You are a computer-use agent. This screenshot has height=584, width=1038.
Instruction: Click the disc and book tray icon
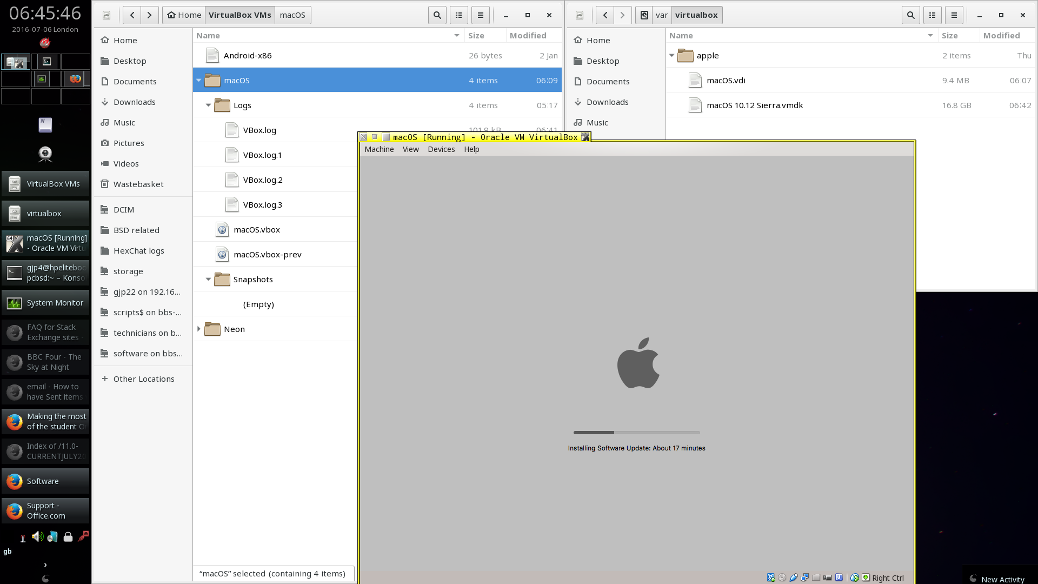pyautogui.click(x=52, y=537)
